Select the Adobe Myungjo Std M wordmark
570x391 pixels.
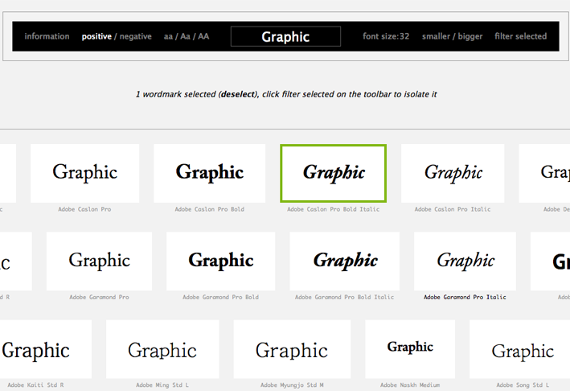(x=292, y=349)
